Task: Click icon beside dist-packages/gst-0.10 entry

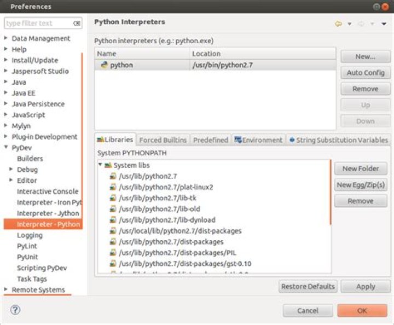Action: [x=113, y=264]
